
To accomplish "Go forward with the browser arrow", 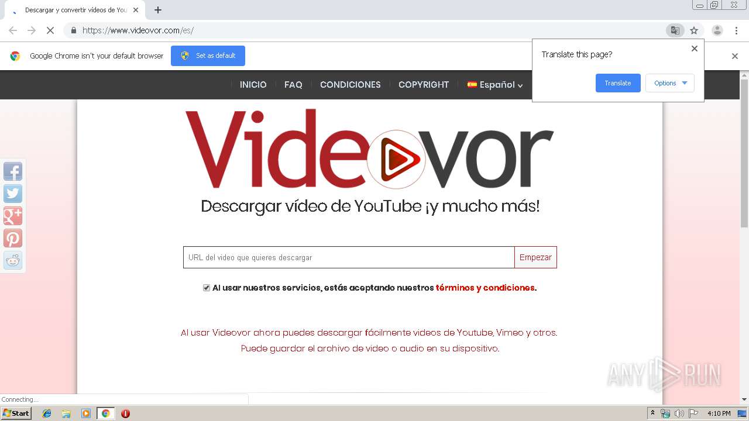I will [32, 30].
